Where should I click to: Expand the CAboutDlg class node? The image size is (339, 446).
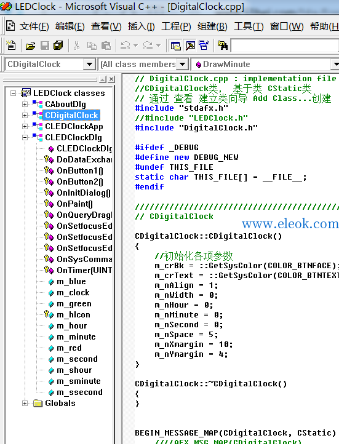click(x=25, y=105)
